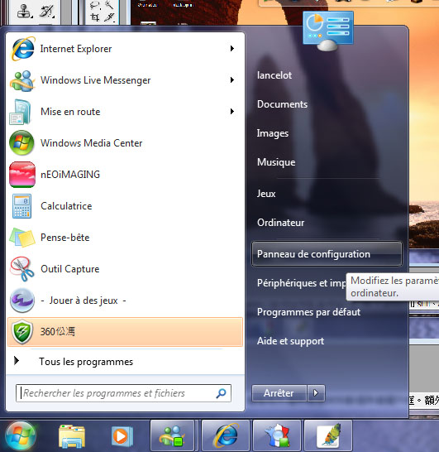The width and height of the screenshot is (439, 452).
Task: Expand the Mise en route submenu arrow
Action: (232, 112)
